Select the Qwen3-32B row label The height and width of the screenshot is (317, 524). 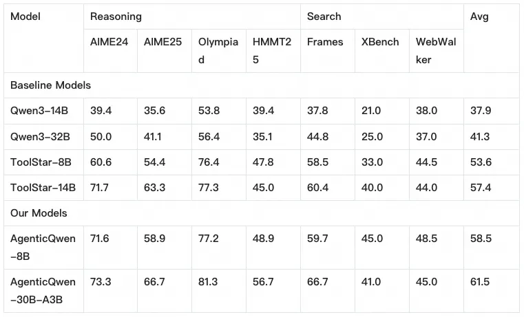click(40, 136)
